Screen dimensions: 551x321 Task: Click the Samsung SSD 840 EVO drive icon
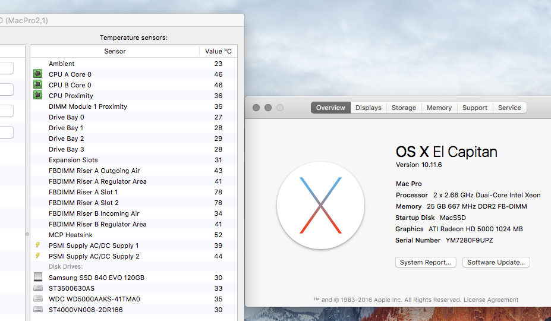tap(38, 277)
